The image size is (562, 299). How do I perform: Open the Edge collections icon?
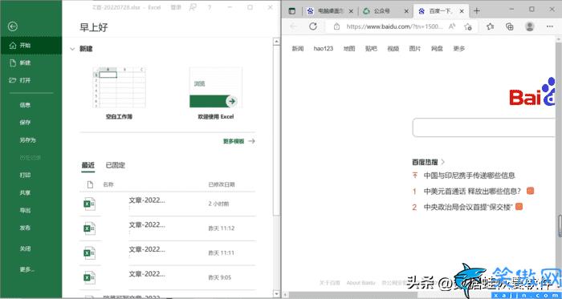pos(509,26)
